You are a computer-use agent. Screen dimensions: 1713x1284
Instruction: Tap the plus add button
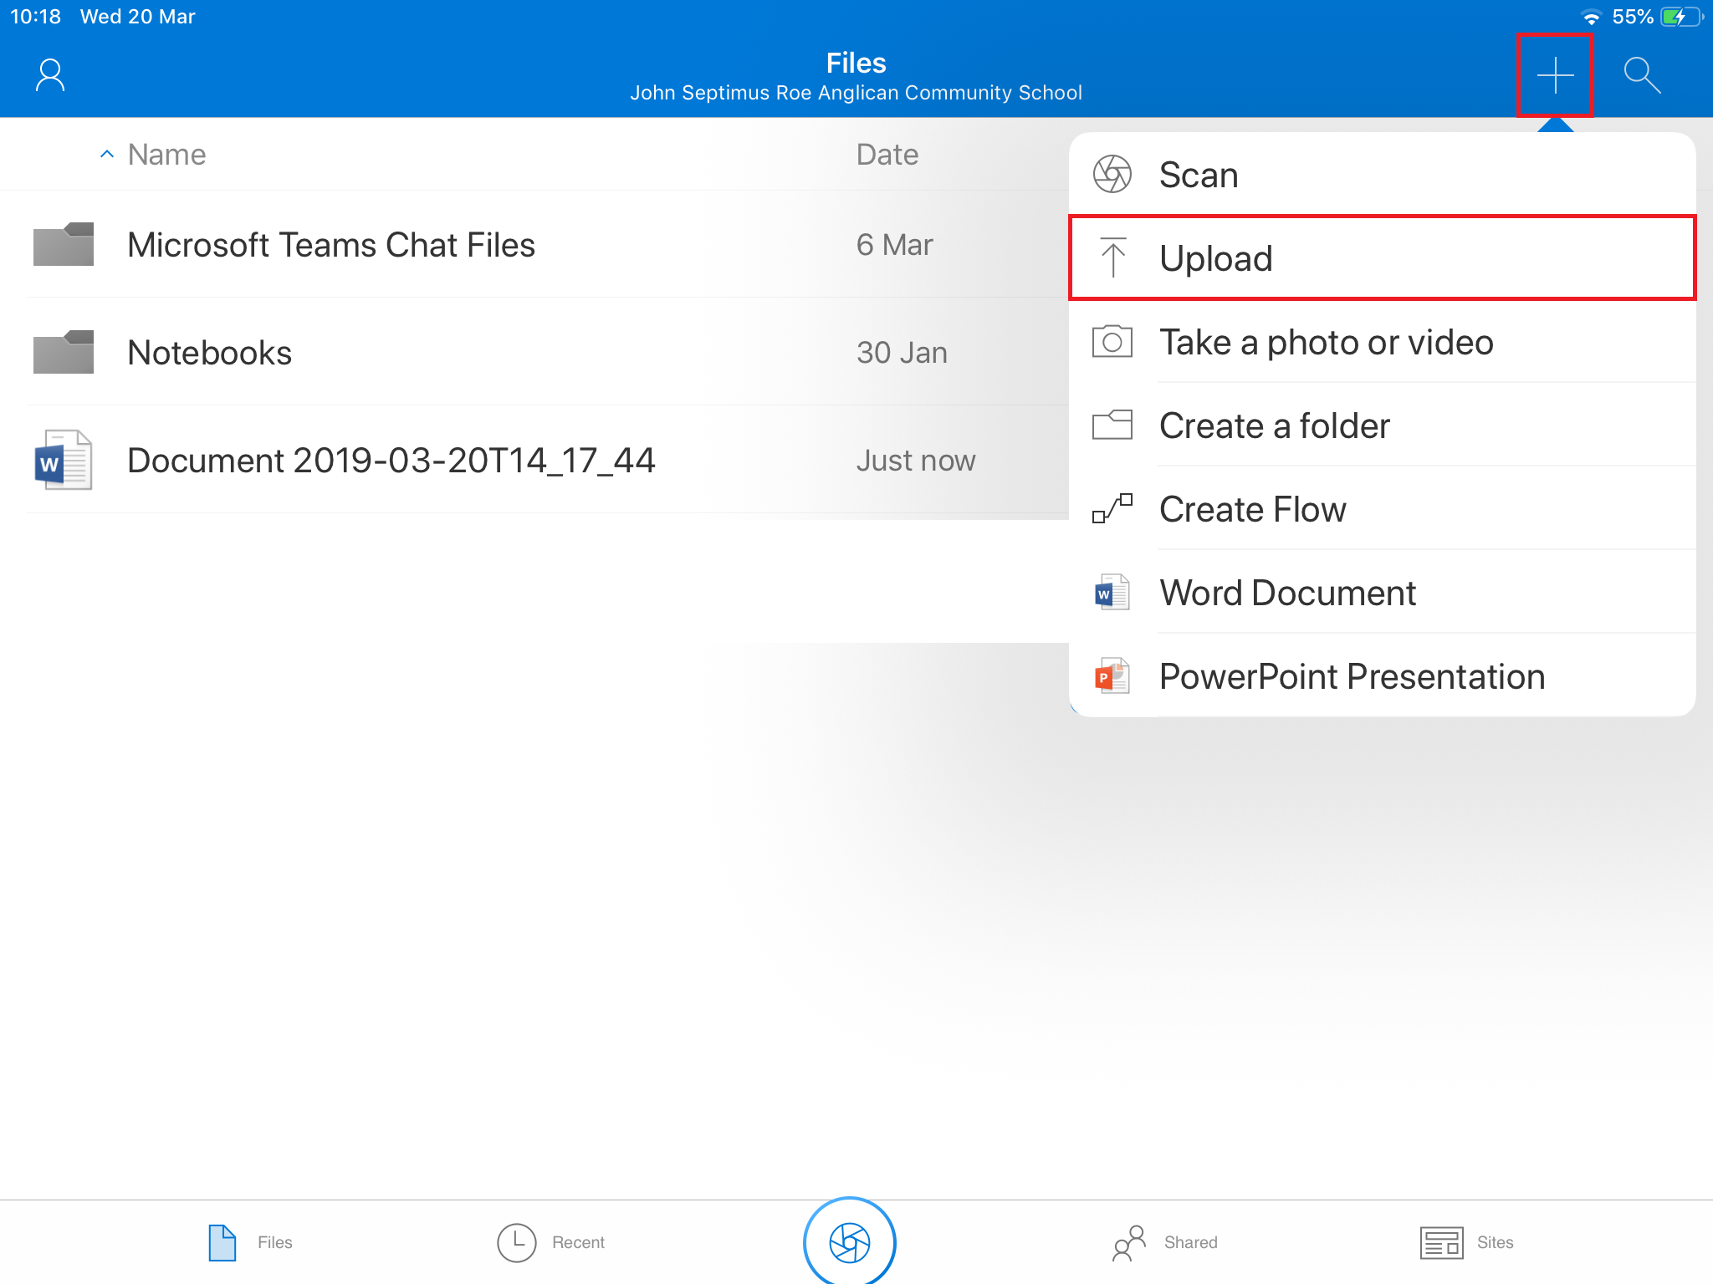tap(1555, 75)
